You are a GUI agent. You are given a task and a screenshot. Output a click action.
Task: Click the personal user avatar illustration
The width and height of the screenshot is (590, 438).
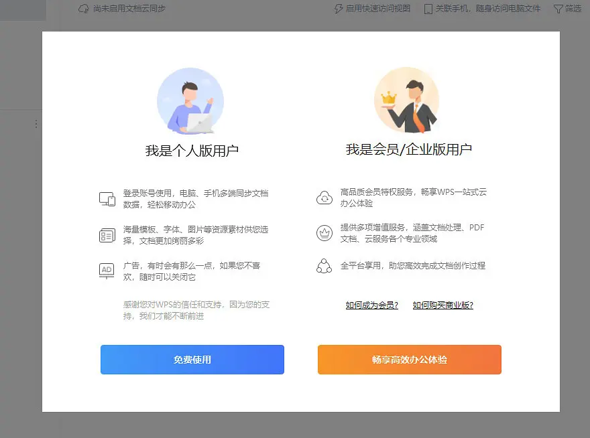[190, 100]
